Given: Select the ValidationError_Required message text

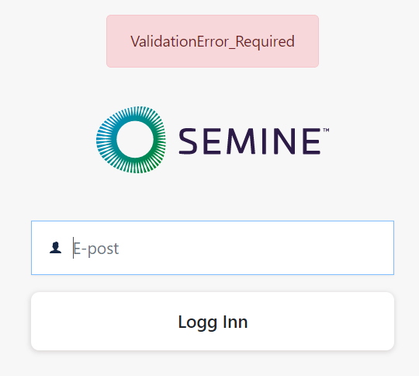Looking at the screenshot, I should click(213, 41).
